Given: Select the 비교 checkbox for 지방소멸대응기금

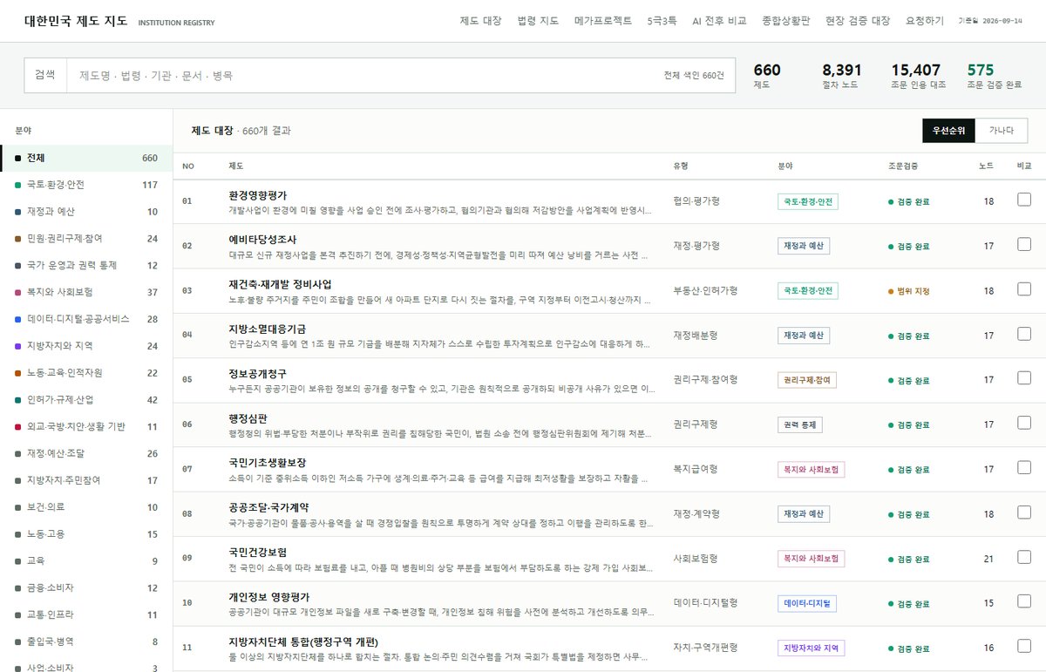Looking at the screenshot, I should (1024, 334).
